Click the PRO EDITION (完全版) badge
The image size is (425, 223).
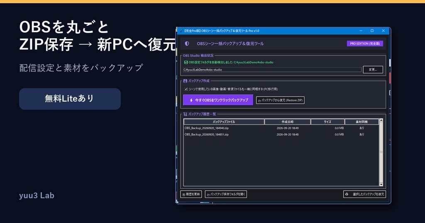[365, 44]
